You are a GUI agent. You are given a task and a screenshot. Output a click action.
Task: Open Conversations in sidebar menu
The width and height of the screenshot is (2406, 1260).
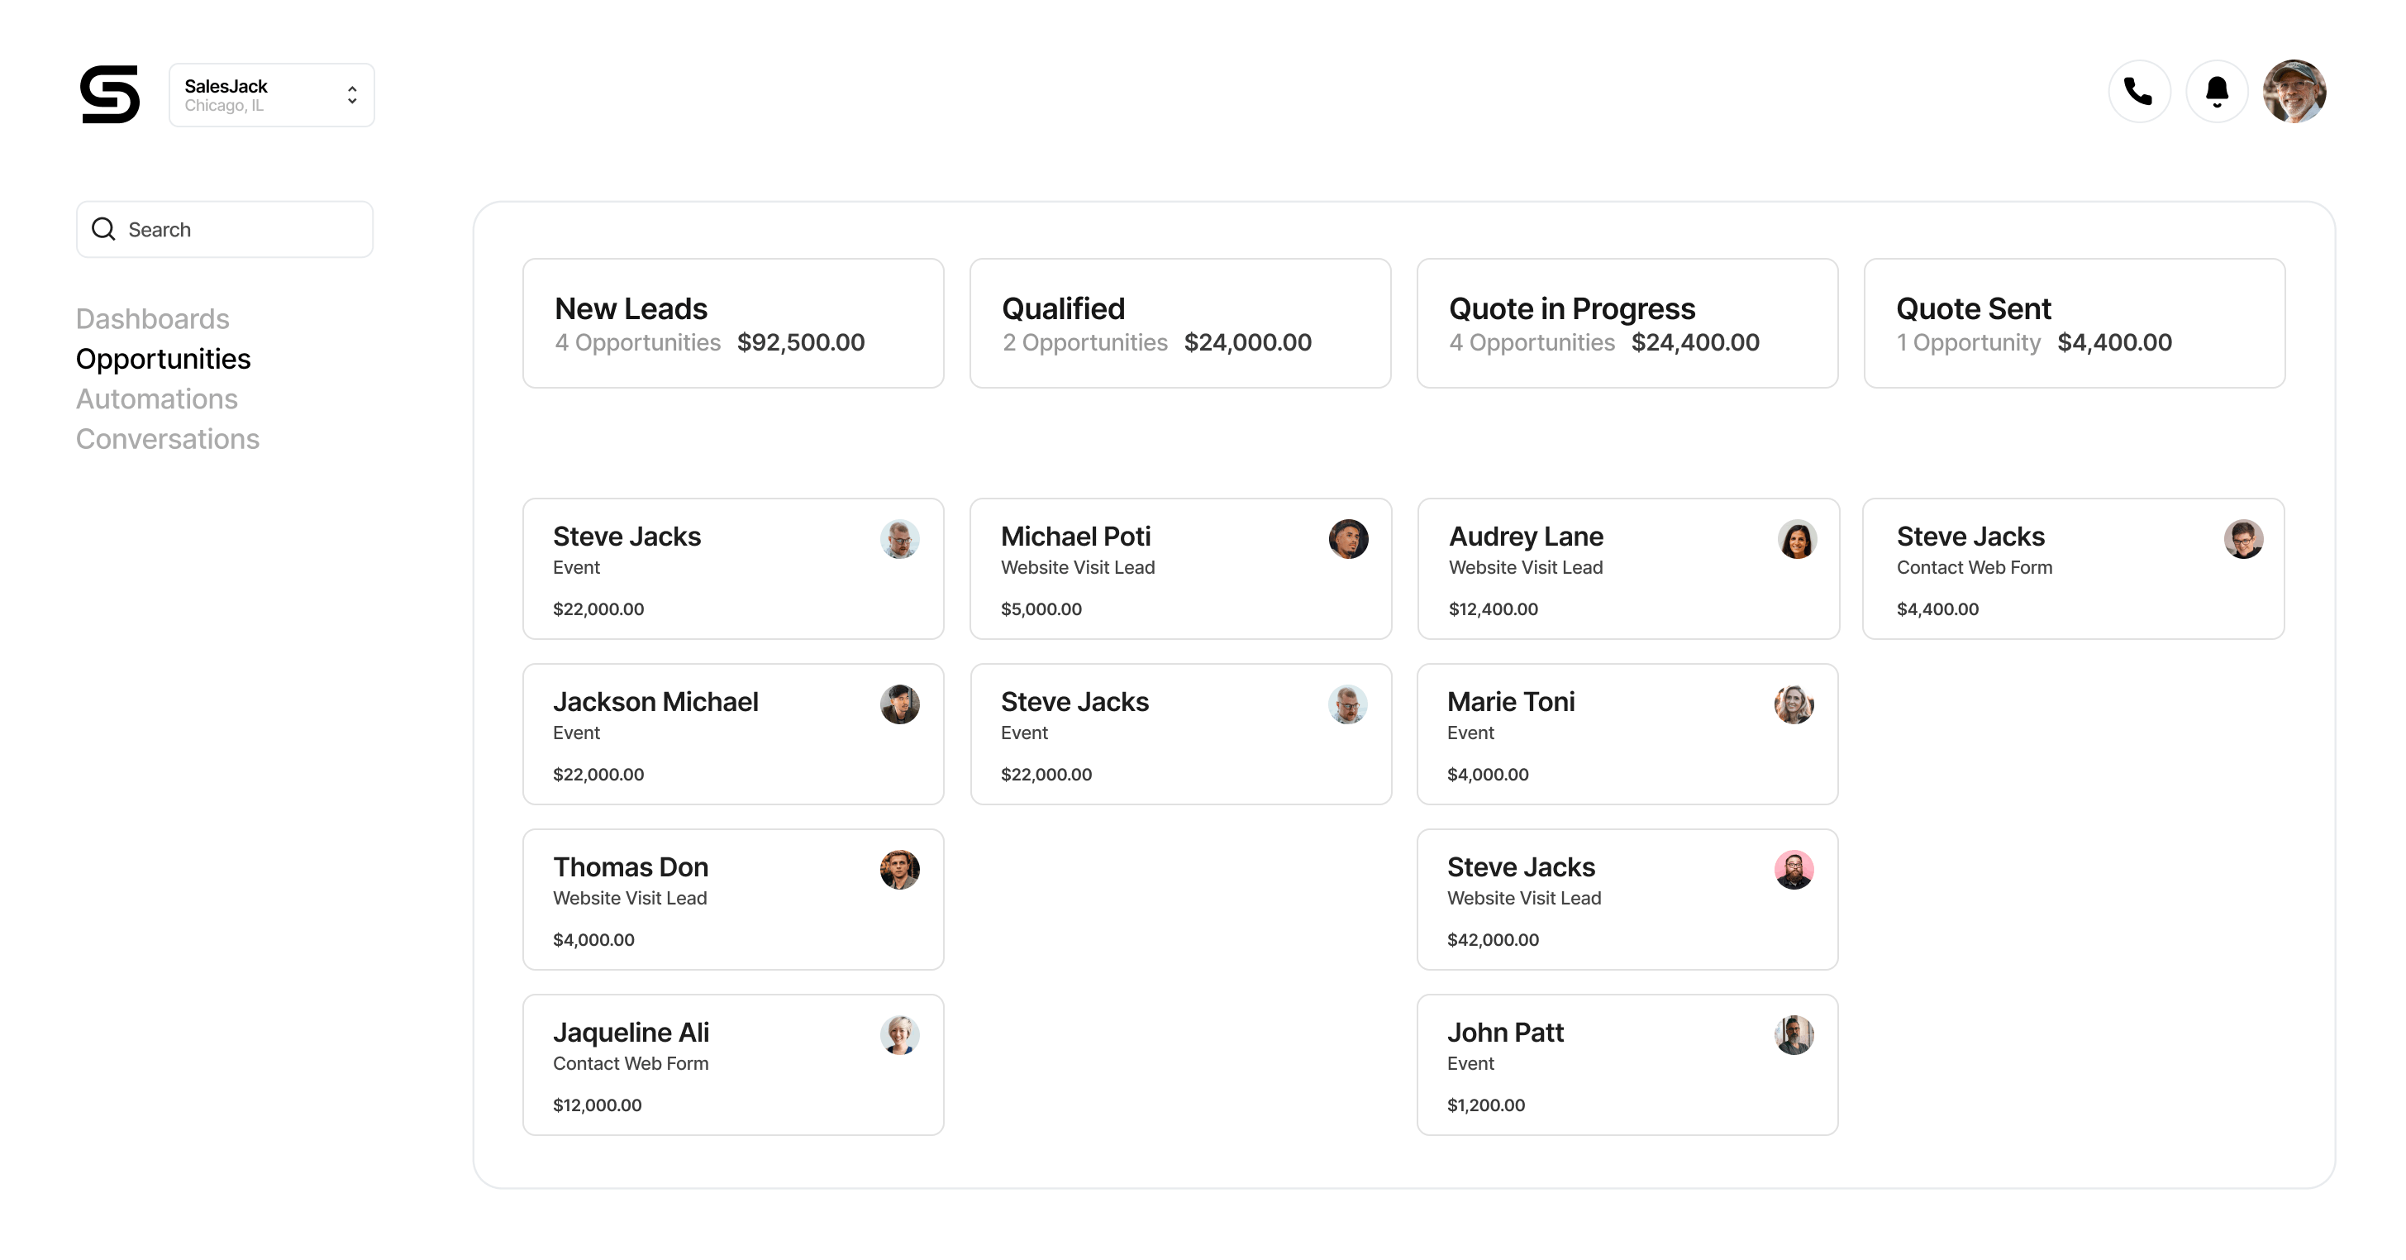coord(167,439)
